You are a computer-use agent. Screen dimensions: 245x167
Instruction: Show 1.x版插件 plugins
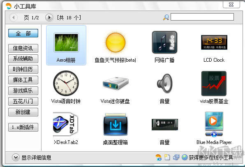23,127
